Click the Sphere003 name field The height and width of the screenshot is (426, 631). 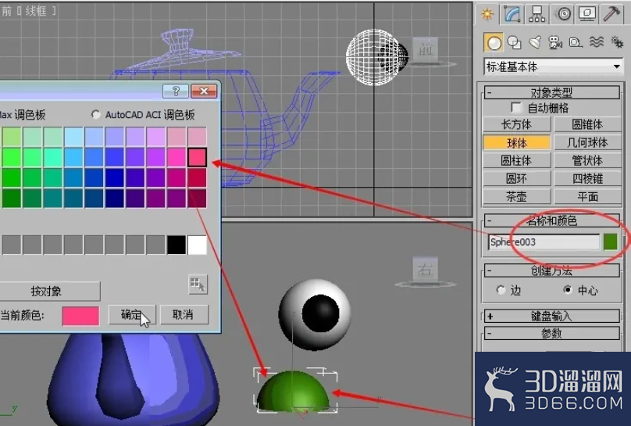point(544,242)
